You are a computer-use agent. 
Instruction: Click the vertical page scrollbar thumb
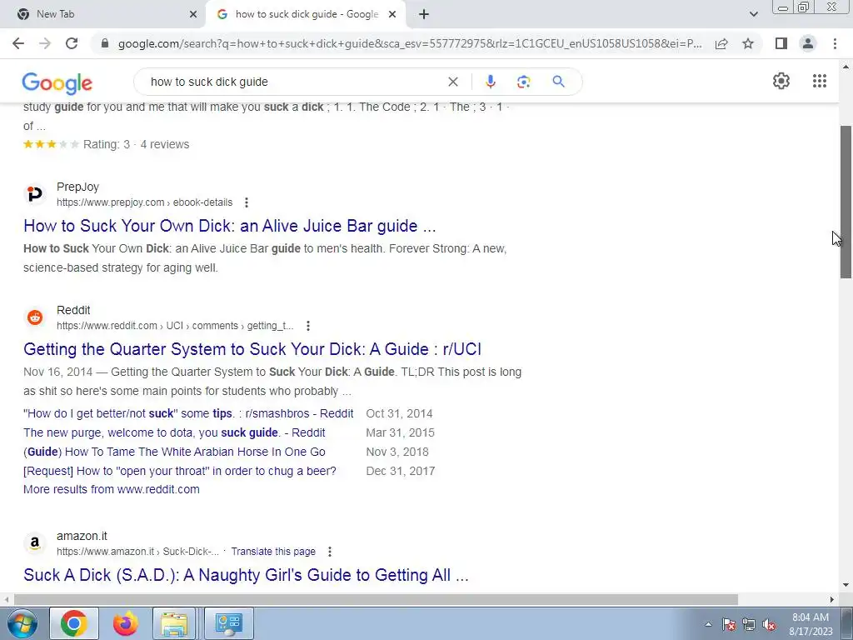[846, 202]
